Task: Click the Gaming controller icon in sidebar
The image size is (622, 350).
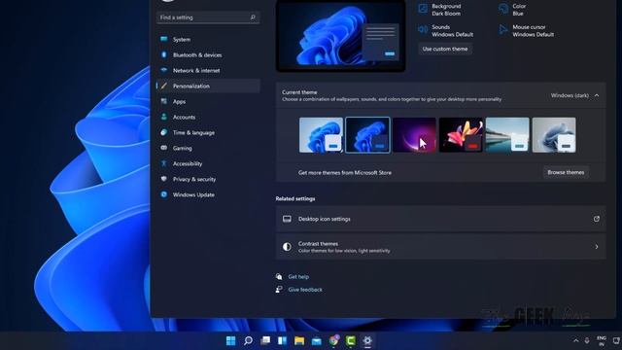Action: [x=164, y=148]
